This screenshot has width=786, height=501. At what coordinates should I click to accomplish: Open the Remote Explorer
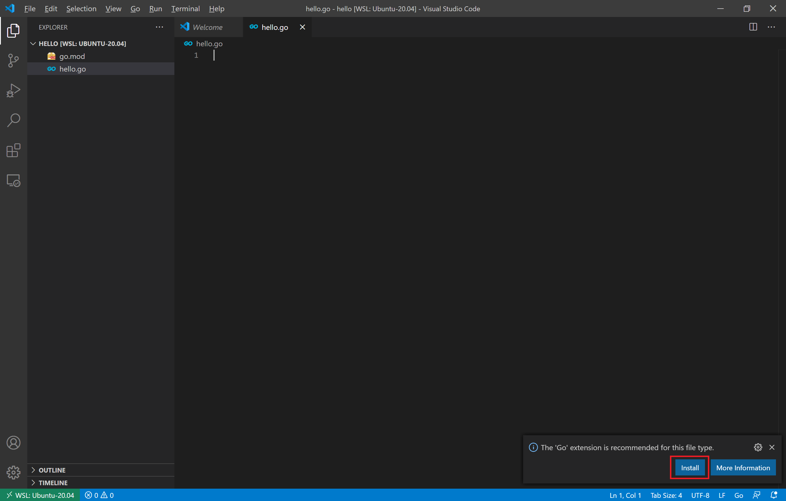point(13,180)
